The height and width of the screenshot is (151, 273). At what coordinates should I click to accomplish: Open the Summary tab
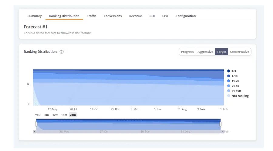[35, 16]
